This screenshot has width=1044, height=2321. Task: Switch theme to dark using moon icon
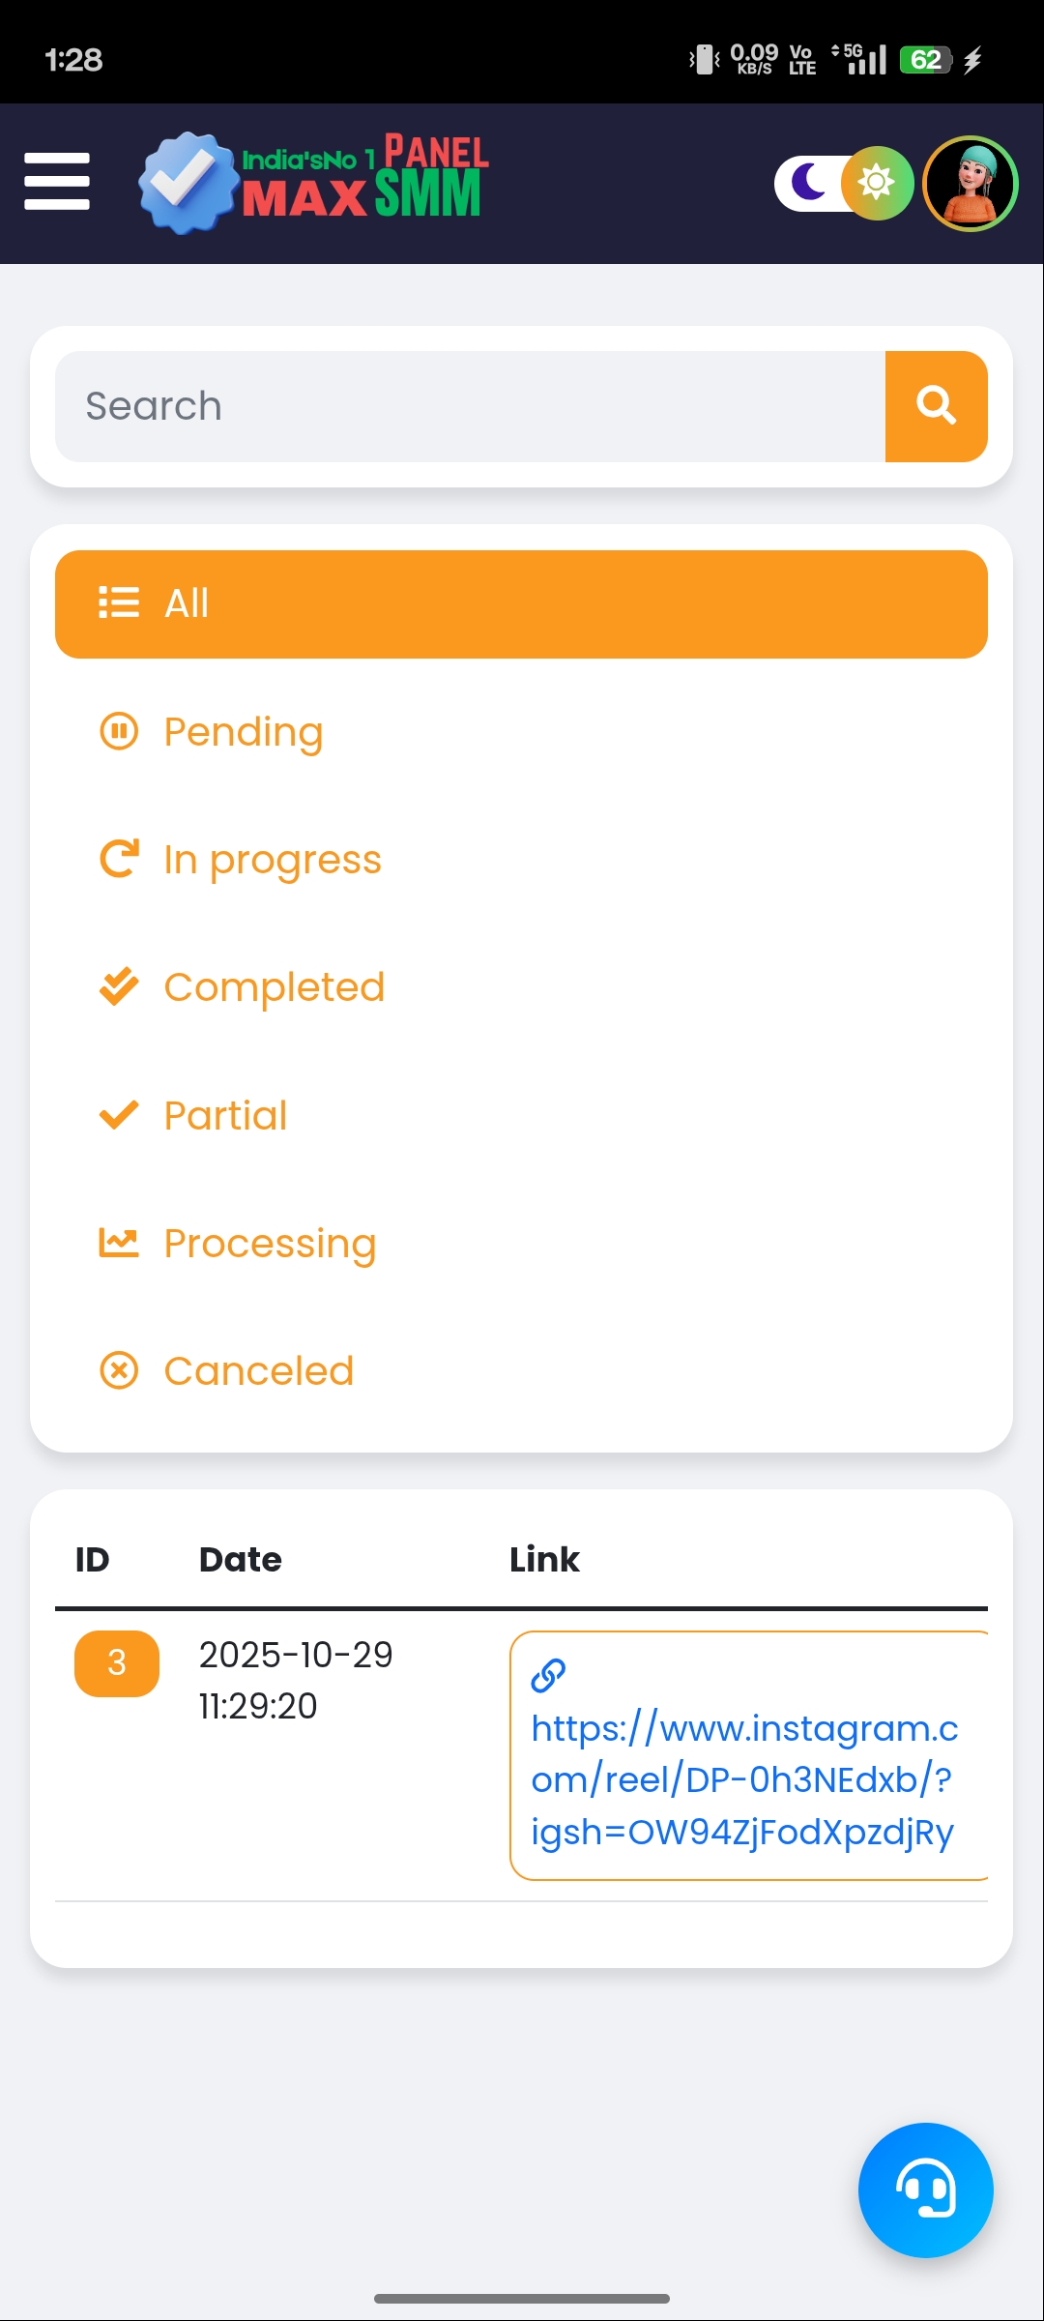810,182
